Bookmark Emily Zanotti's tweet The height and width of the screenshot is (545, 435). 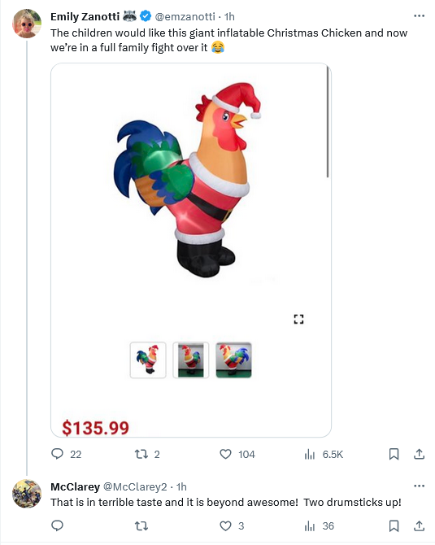pos(394,454)
